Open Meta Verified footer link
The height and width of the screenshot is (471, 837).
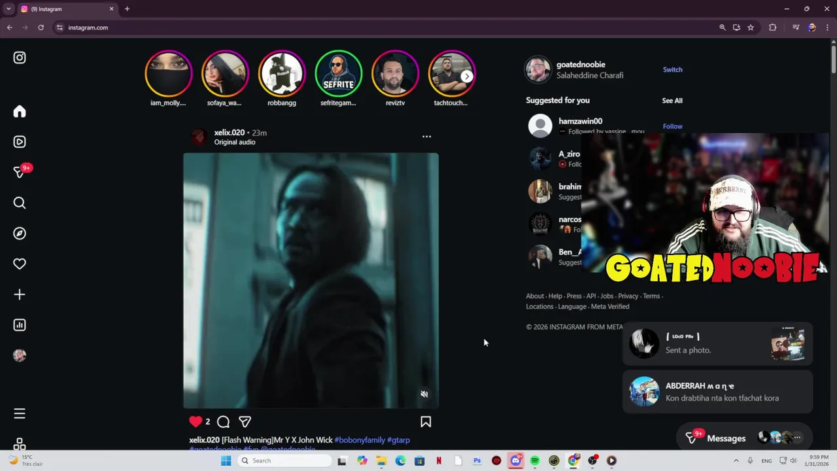(x=609, y=306)
